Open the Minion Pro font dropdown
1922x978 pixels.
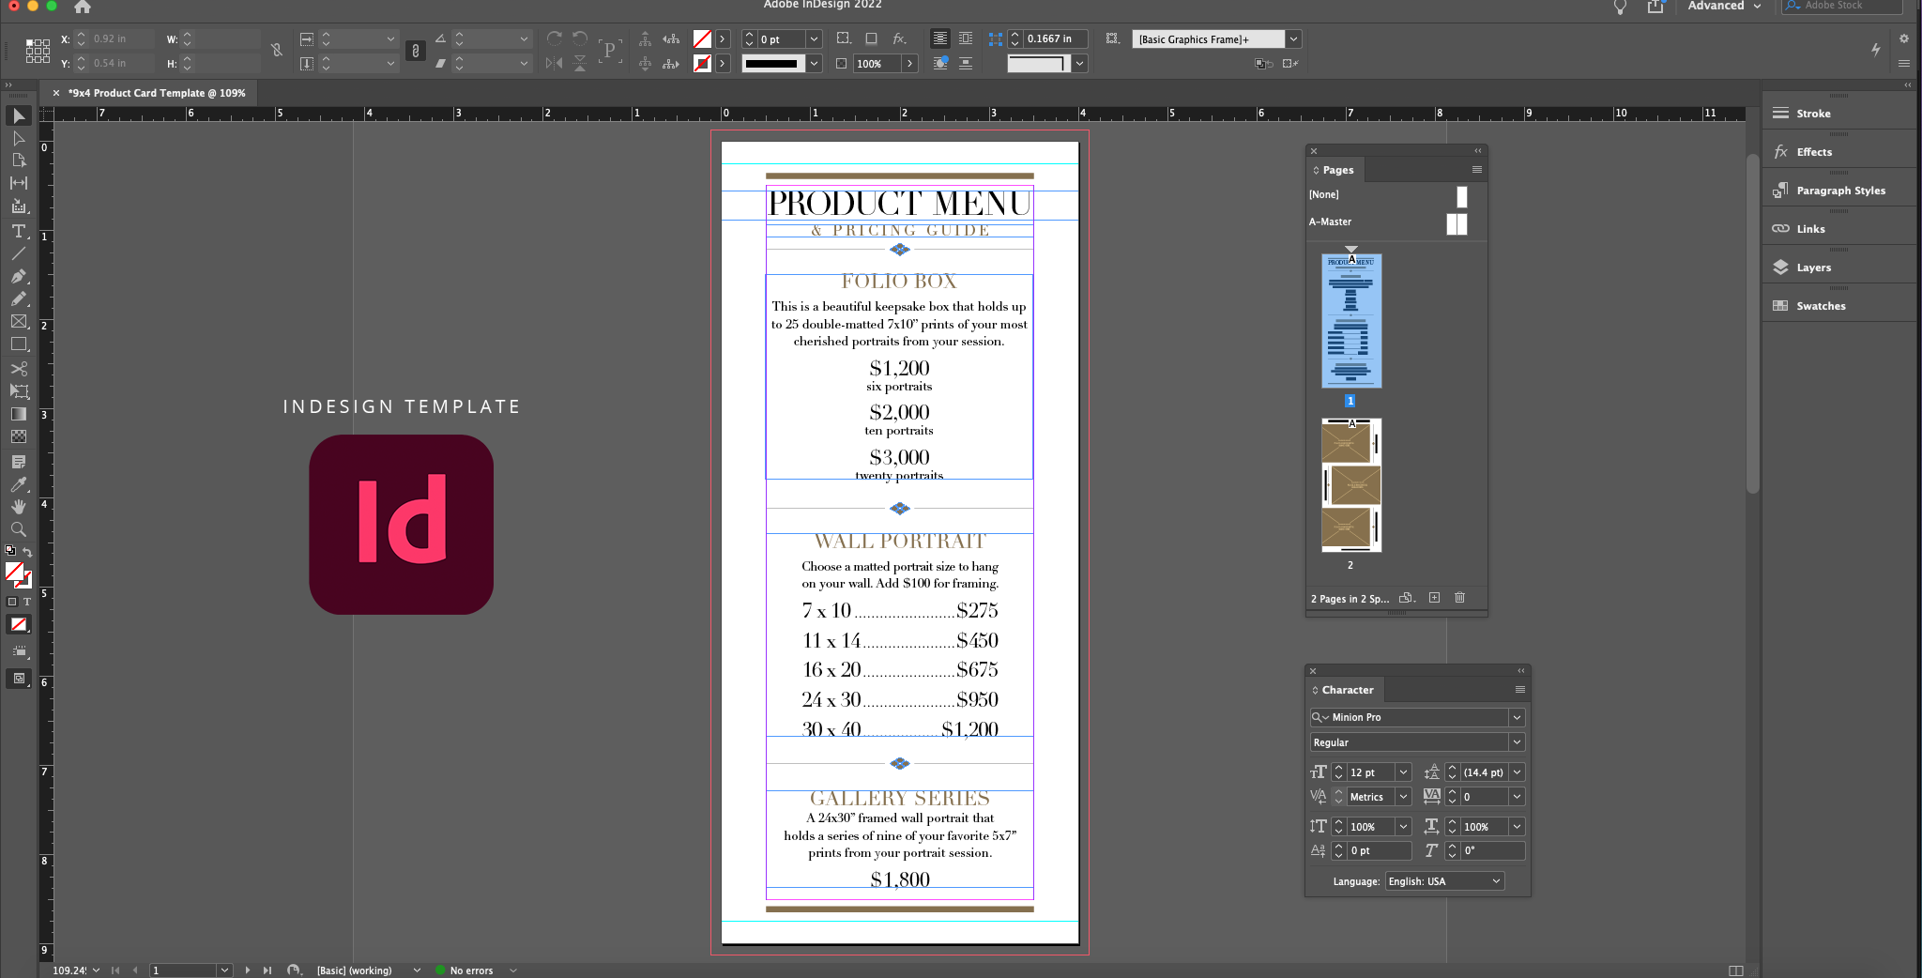1517,717
